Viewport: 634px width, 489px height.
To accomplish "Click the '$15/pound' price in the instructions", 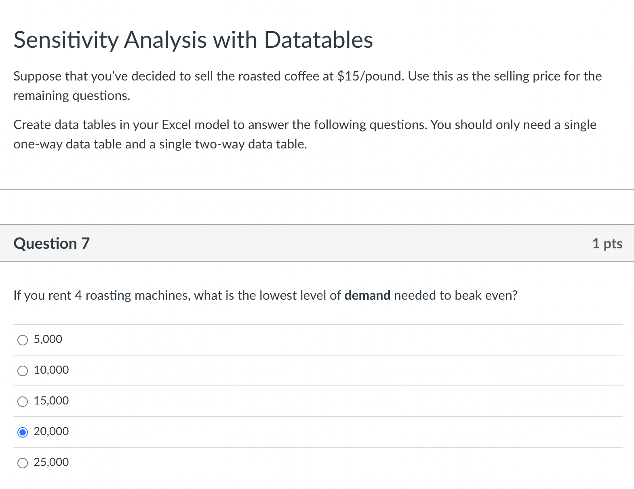I will pyautogui.click(x=371, y=76).
